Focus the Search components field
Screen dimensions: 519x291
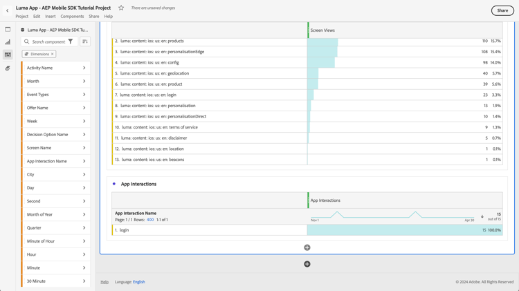coord(48,41)
